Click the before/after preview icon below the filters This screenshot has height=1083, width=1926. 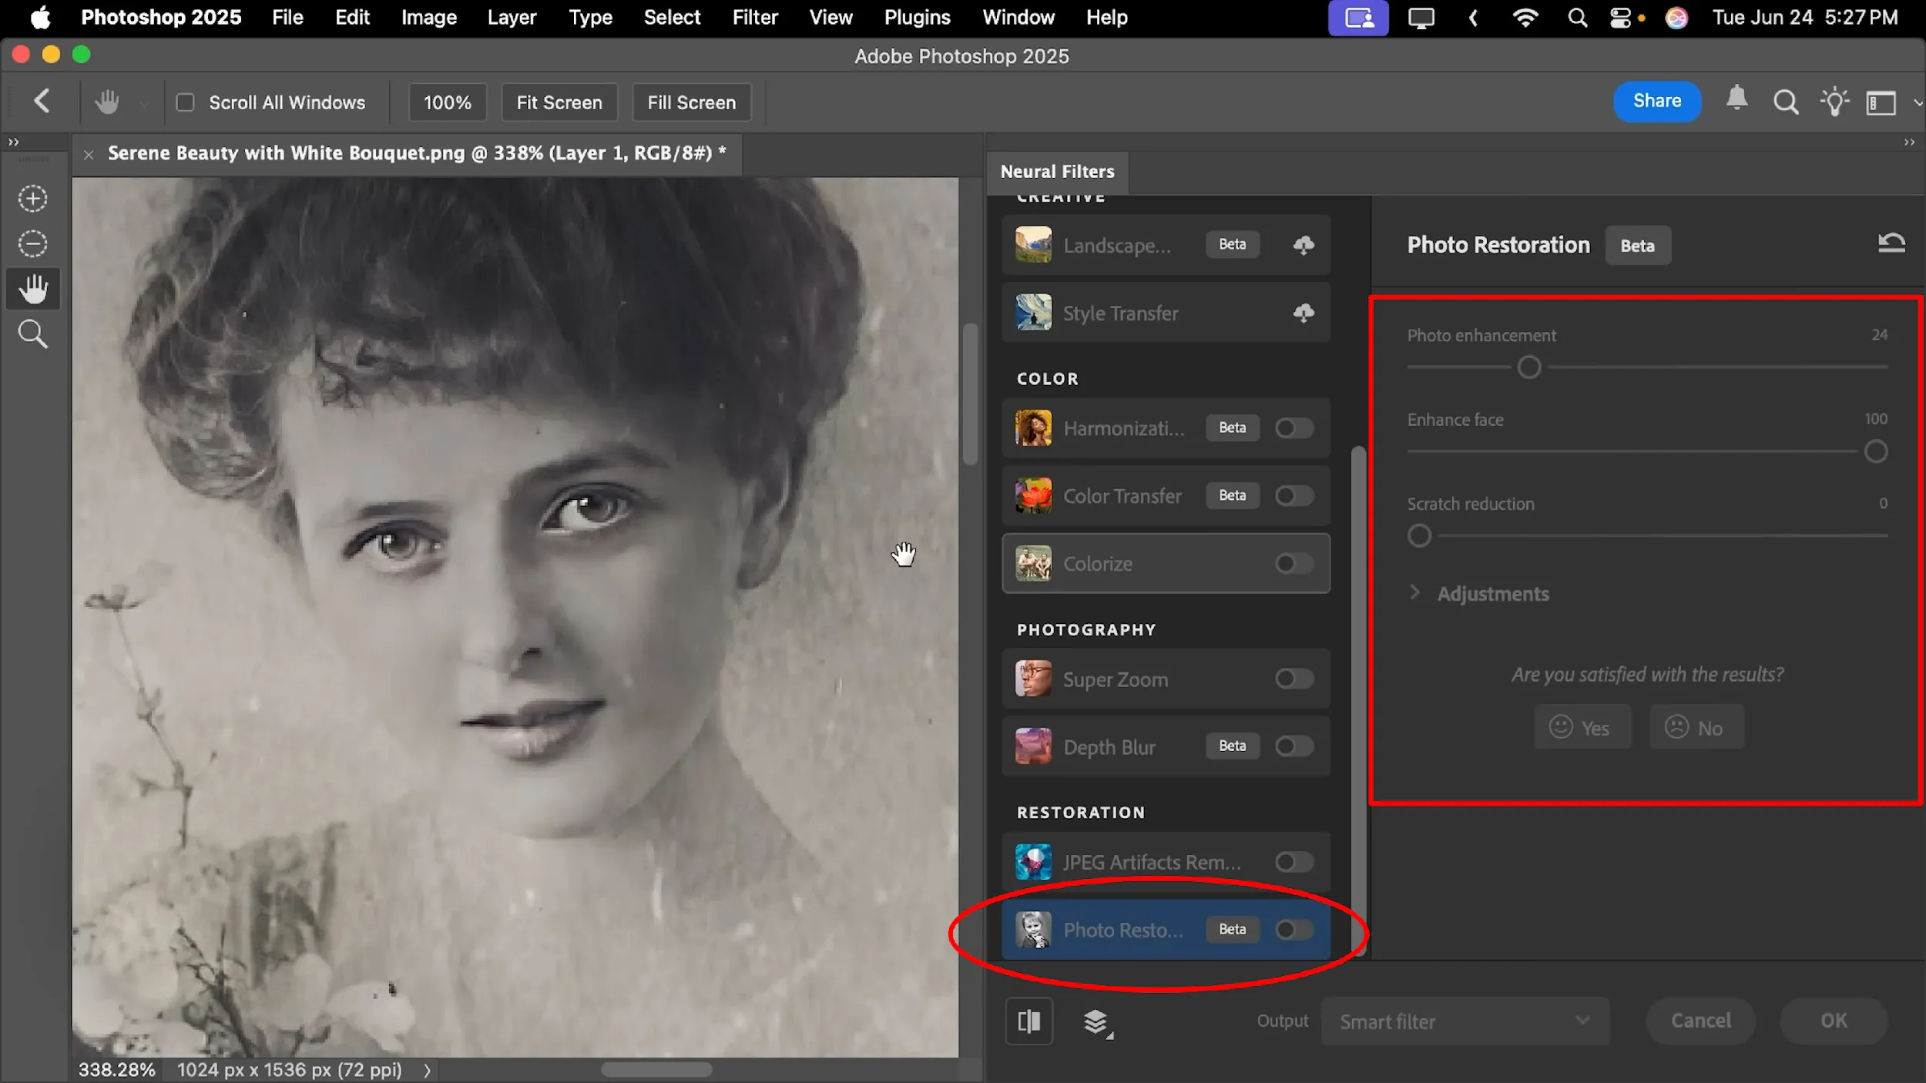(1028, 1021)
